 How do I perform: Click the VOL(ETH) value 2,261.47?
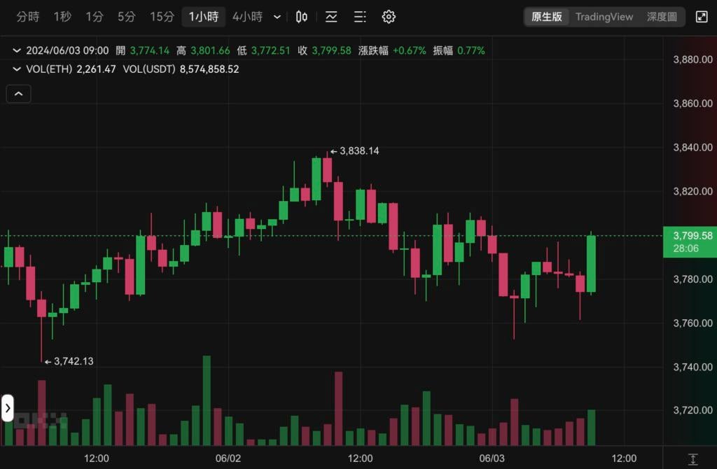pyautogui.click(x=96, y=69)
